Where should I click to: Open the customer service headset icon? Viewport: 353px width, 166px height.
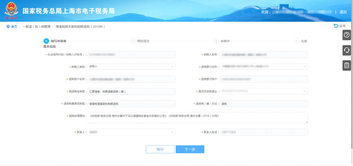[x=347, y=50]
